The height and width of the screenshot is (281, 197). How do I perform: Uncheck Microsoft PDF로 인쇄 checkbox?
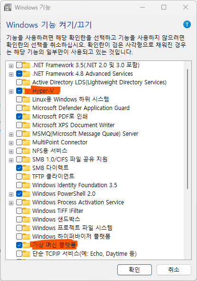pos(19,117)
